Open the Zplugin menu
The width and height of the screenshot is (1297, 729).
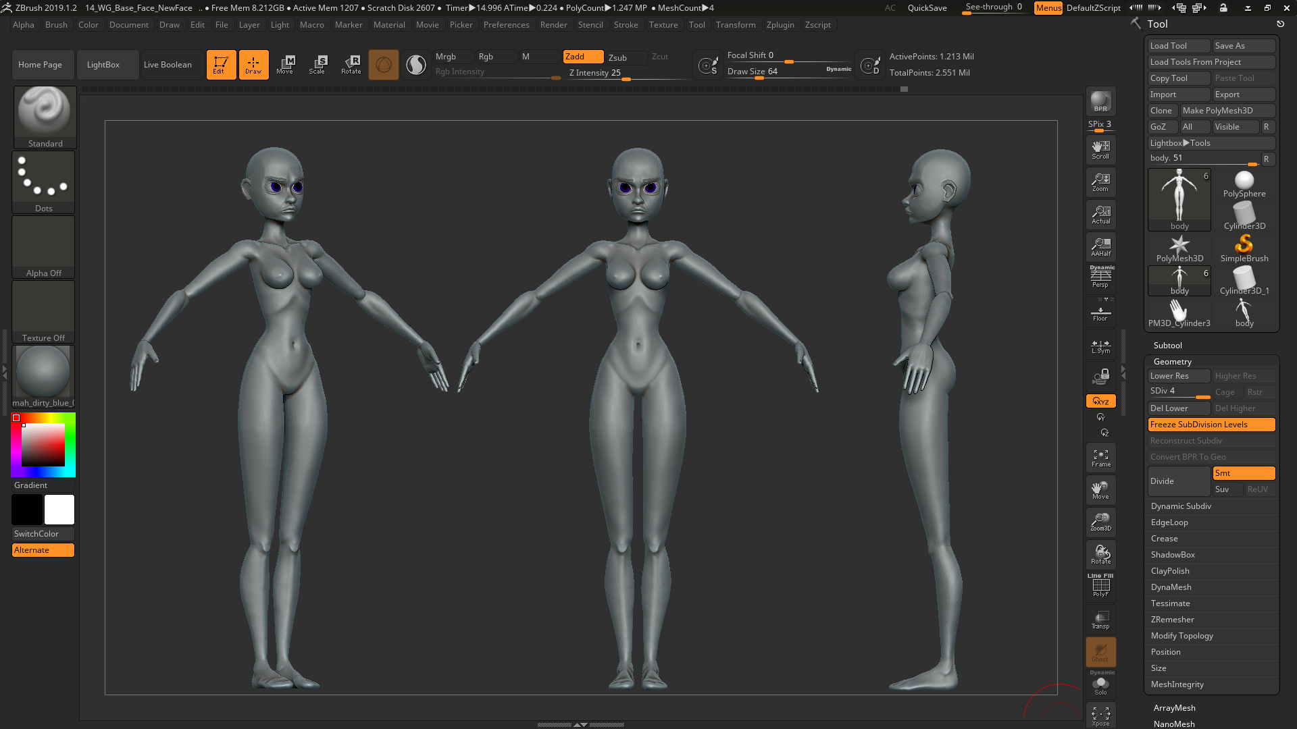point(781,25)
